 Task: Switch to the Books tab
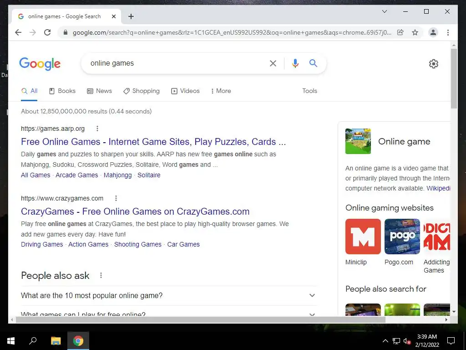(x=62, y=91)
